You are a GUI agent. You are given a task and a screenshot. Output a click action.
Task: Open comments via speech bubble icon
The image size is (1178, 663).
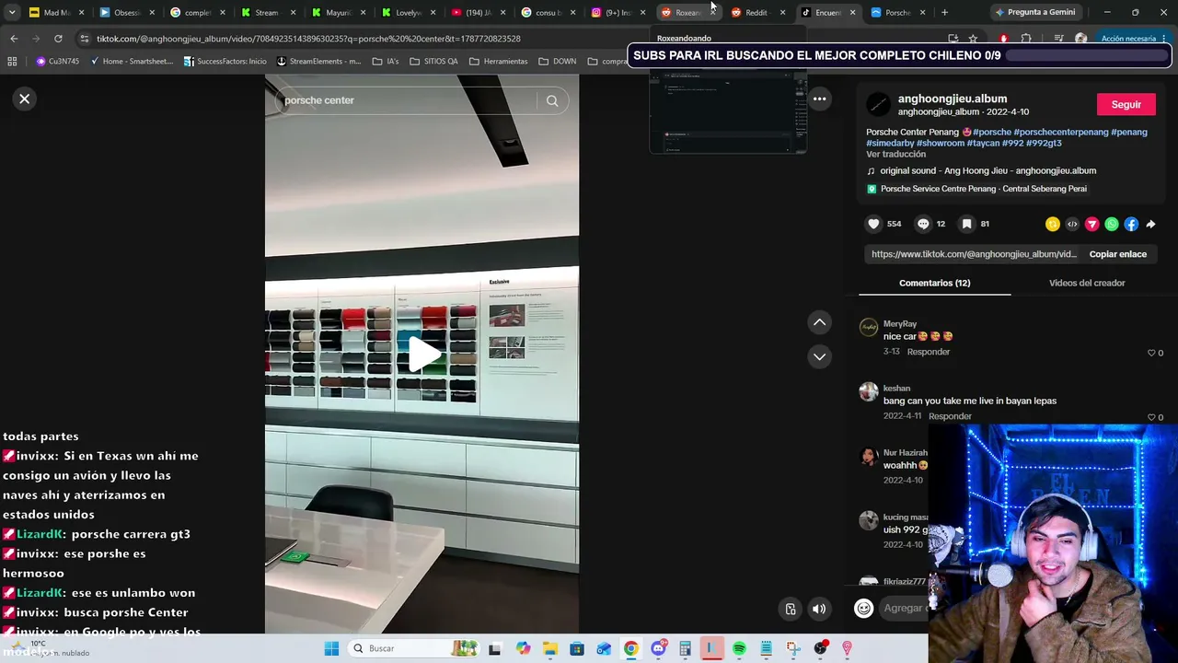point(923,224)
